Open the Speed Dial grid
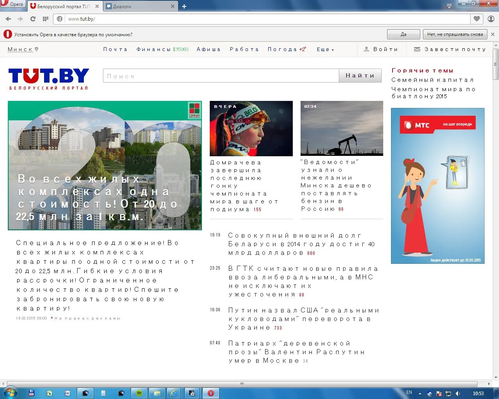 point(45,19)
